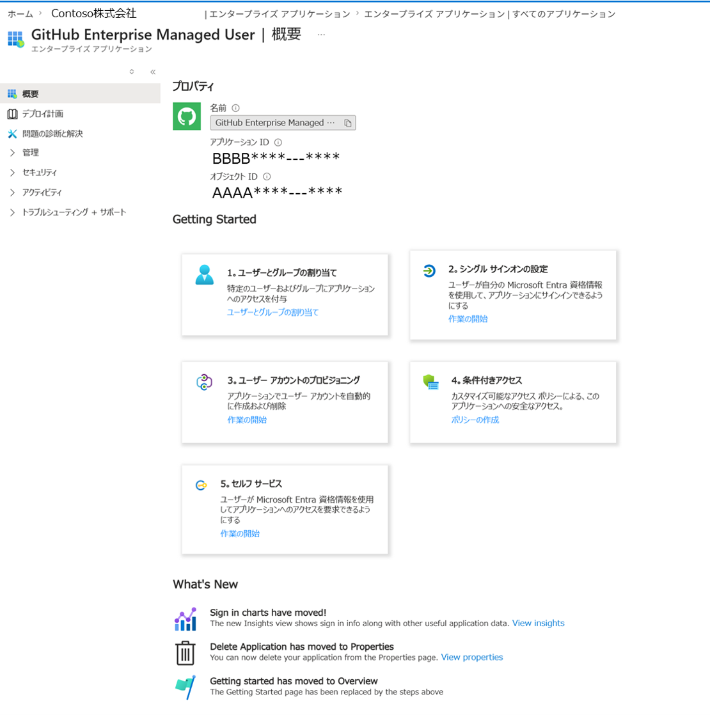
Task: Click card title 4. 条件付きアクセス
Action: [487, 381]
